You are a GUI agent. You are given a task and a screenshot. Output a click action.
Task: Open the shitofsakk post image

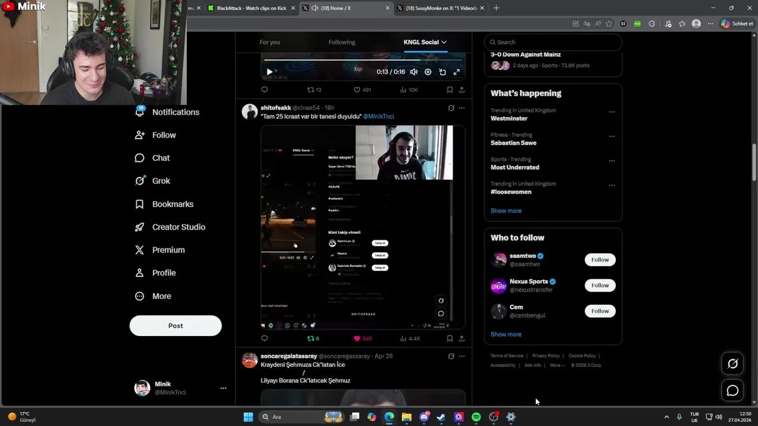pyautogui.click(x=363, y=227)
